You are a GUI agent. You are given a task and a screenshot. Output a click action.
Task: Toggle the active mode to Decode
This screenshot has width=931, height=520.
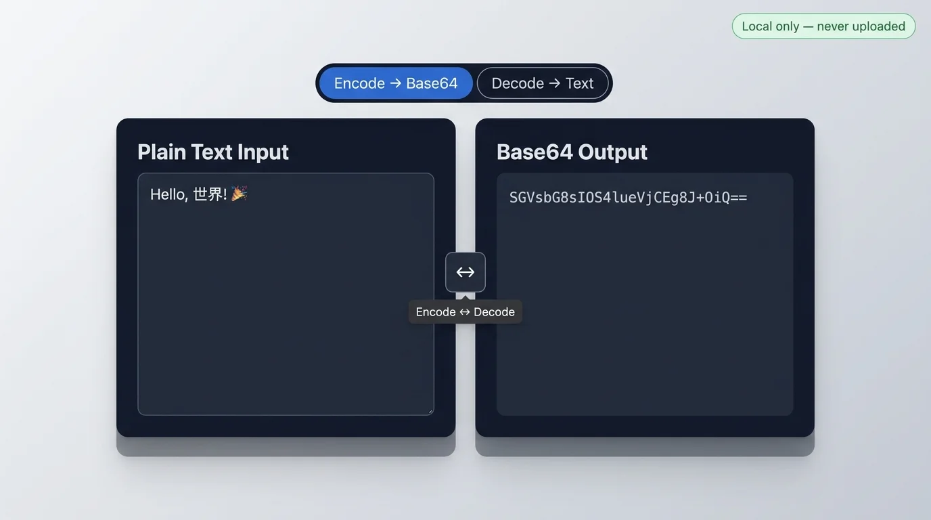point(542,83)
